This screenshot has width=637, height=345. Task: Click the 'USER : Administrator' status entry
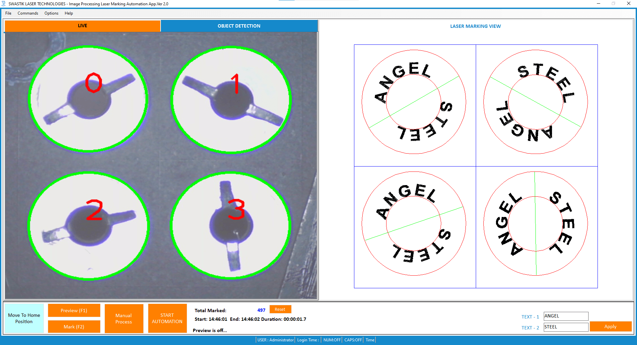pyautogui.click(x=276, y=340)
